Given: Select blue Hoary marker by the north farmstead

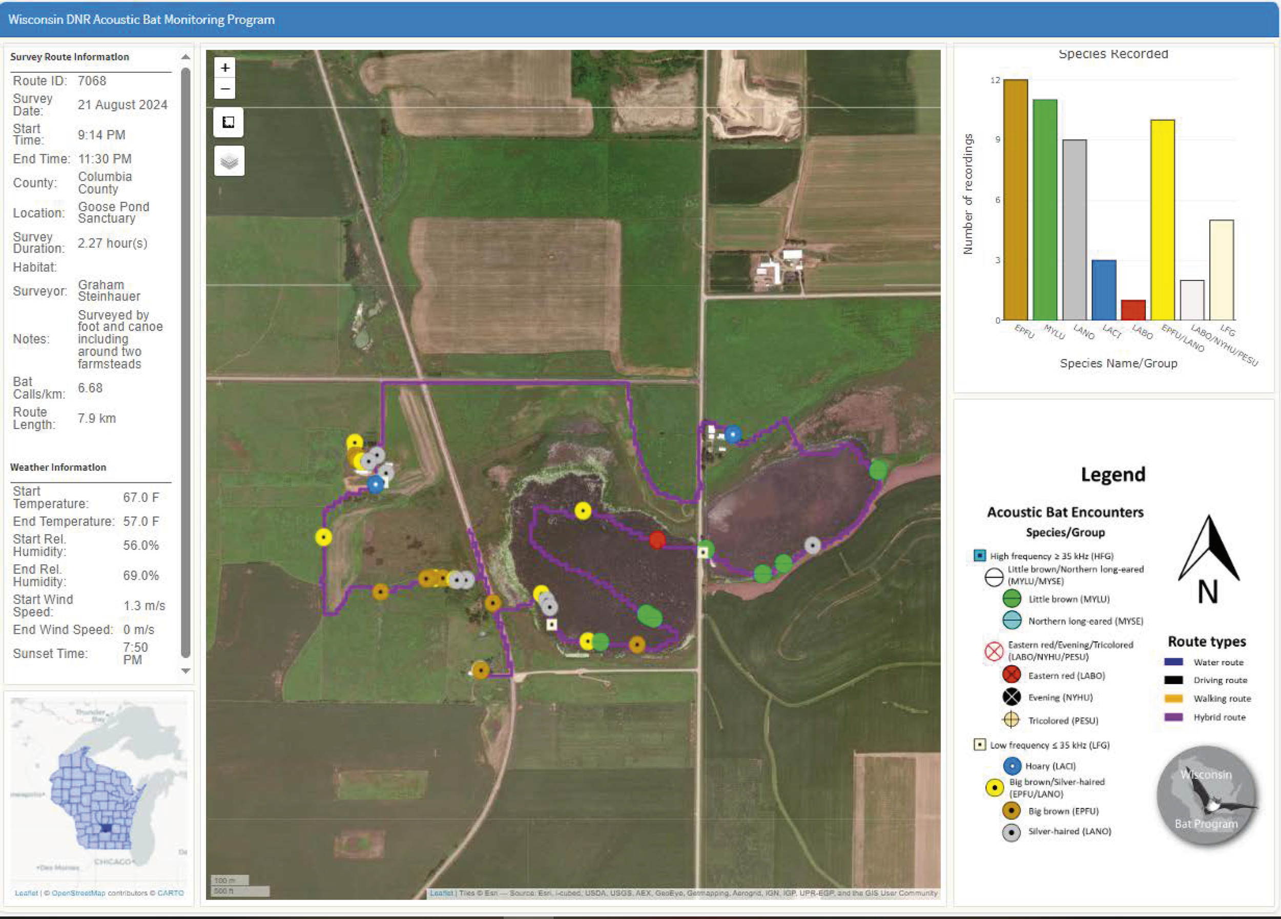Looking at the screenshot, I should click(733, 434).
